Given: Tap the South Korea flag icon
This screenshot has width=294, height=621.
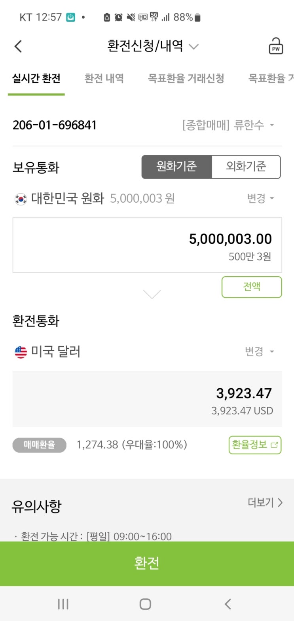Looking at the screenshot, I should 21,198.
